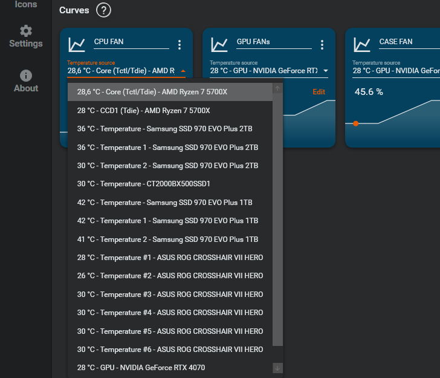Edit the GPU FANs name field
Viewport: 440px width, 378px height.
click(x=274, y=42)
